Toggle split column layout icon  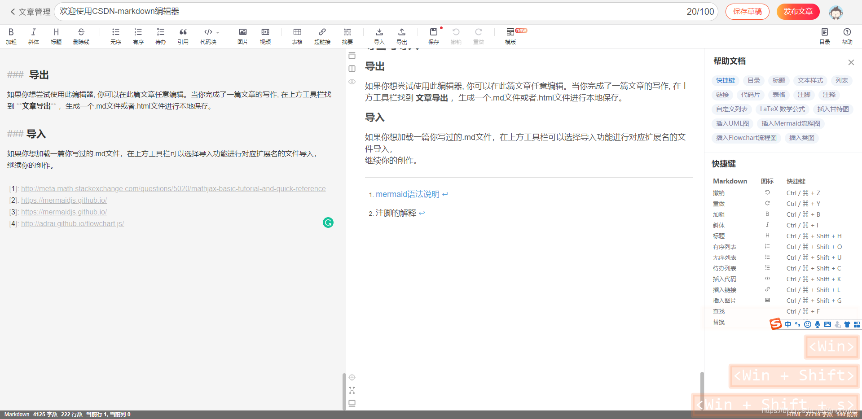click(352, 69)
